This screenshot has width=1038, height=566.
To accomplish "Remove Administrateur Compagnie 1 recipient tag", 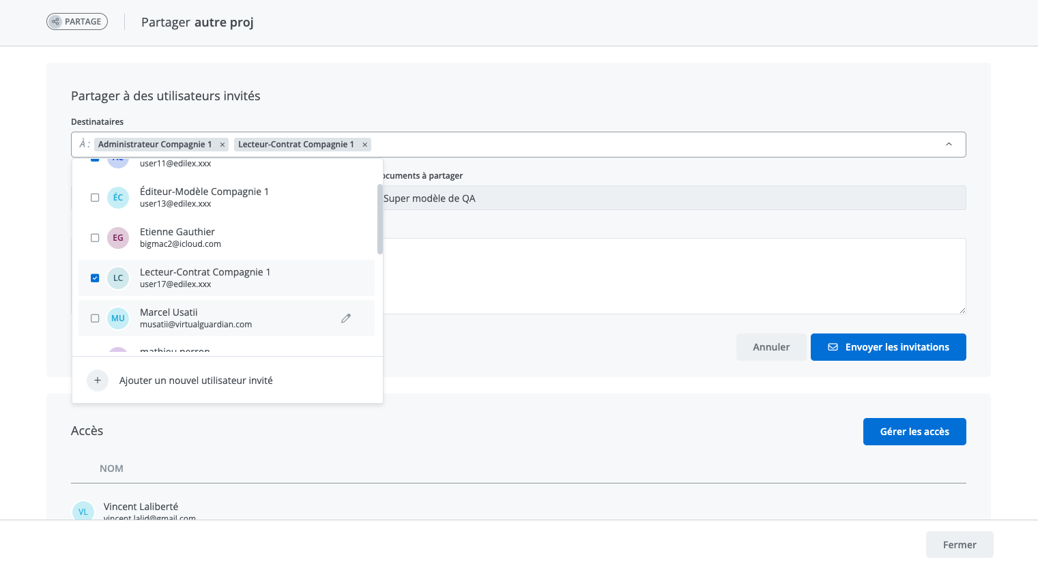I will 222,145.
